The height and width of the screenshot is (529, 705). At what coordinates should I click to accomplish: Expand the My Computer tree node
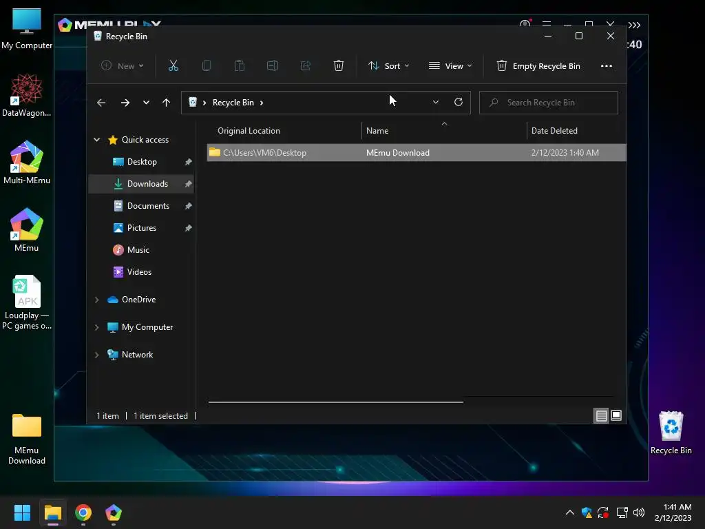point(96,327)
